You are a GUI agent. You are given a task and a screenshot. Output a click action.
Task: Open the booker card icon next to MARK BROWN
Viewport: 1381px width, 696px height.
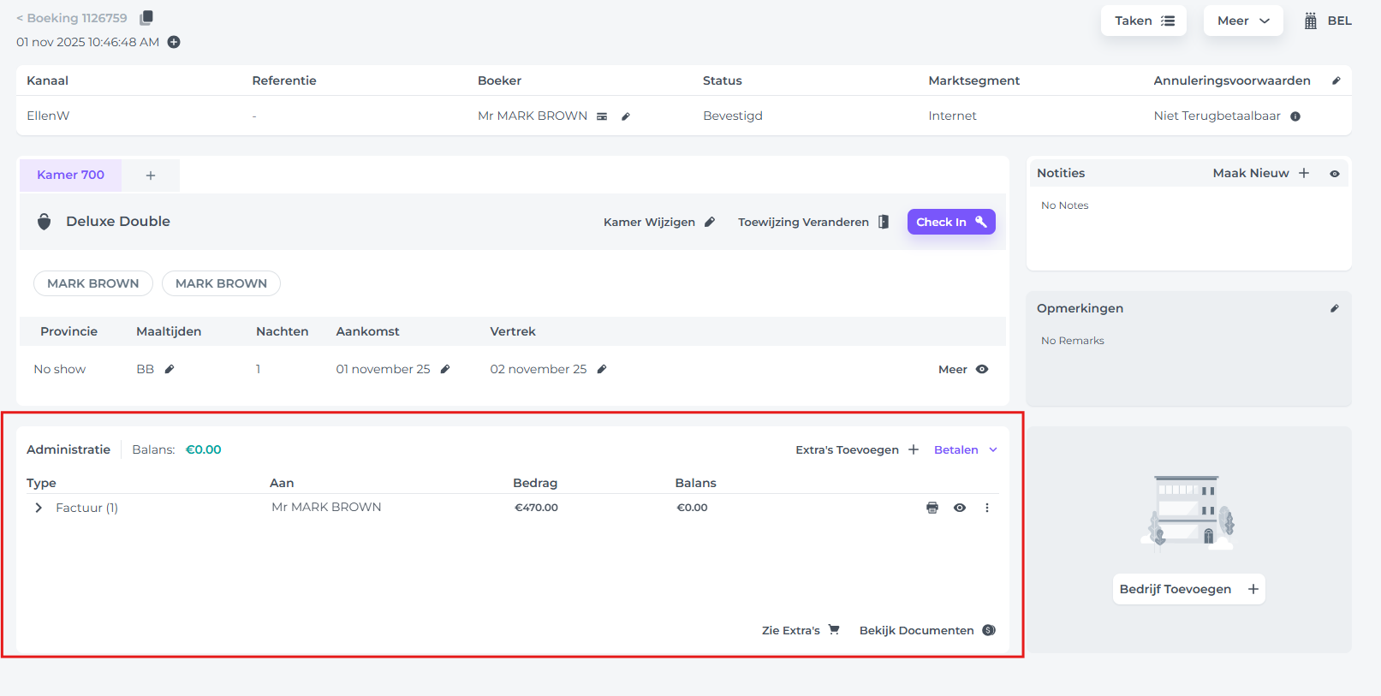coord(602,116)
